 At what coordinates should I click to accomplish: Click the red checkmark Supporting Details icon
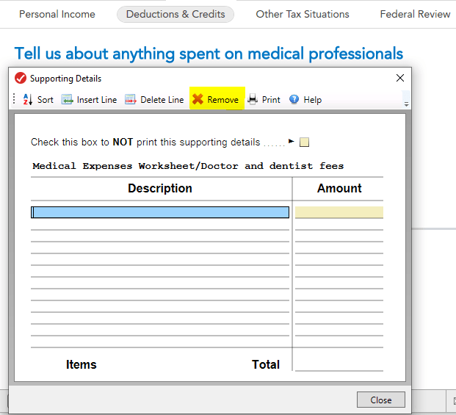pos(21,78)
